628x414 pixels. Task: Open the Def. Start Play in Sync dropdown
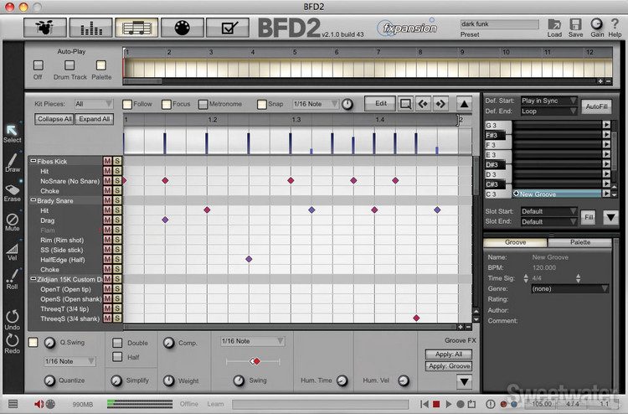pos(548,101)
